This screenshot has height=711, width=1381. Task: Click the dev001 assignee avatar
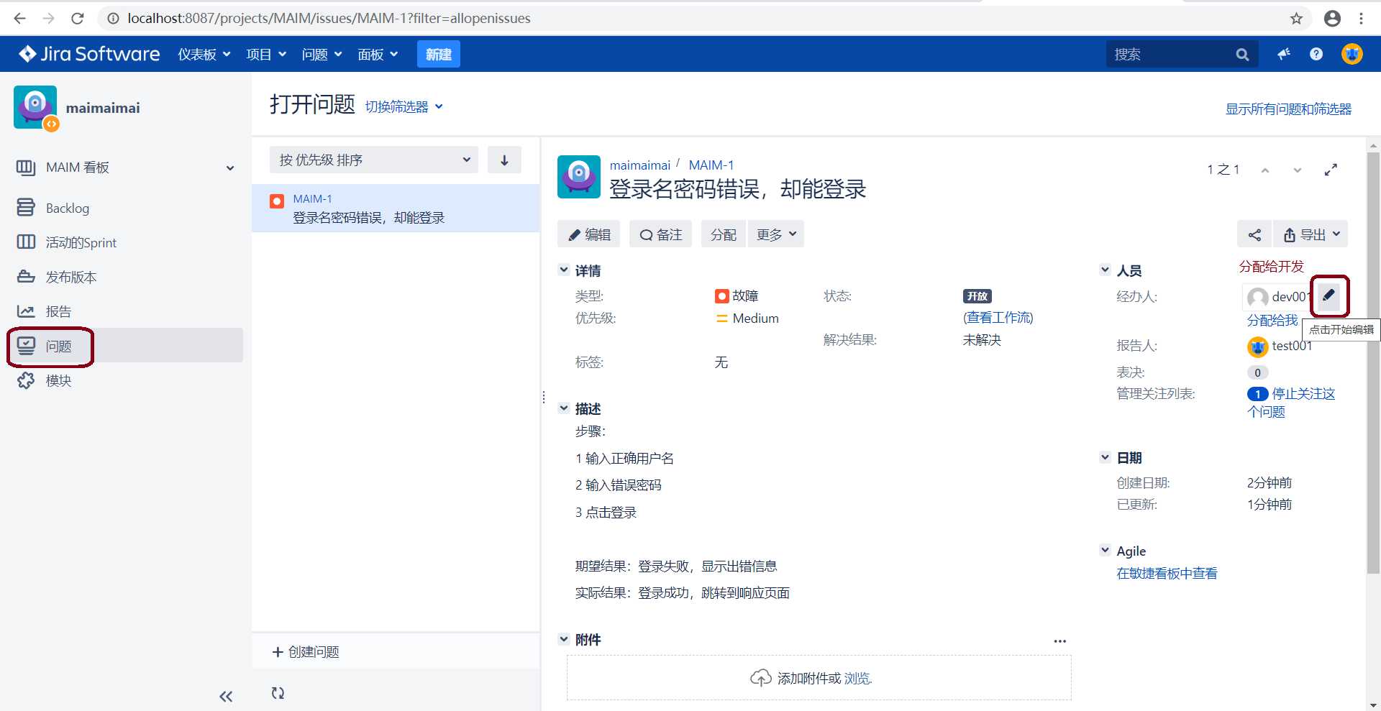tap(1257, 297)
